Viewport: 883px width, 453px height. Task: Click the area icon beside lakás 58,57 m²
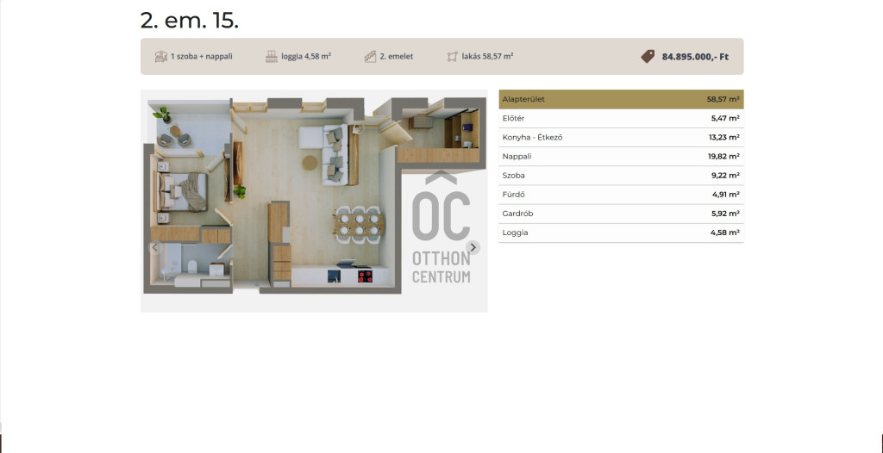(452, 57)
